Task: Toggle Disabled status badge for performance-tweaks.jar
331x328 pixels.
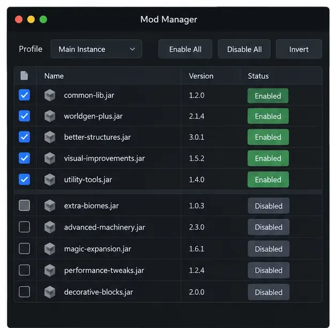Action: point(268,270)
